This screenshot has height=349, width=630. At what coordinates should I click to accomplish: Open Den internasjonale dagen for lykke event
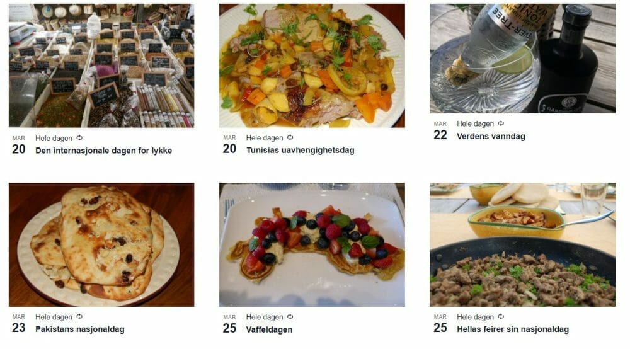coord(104,151)
